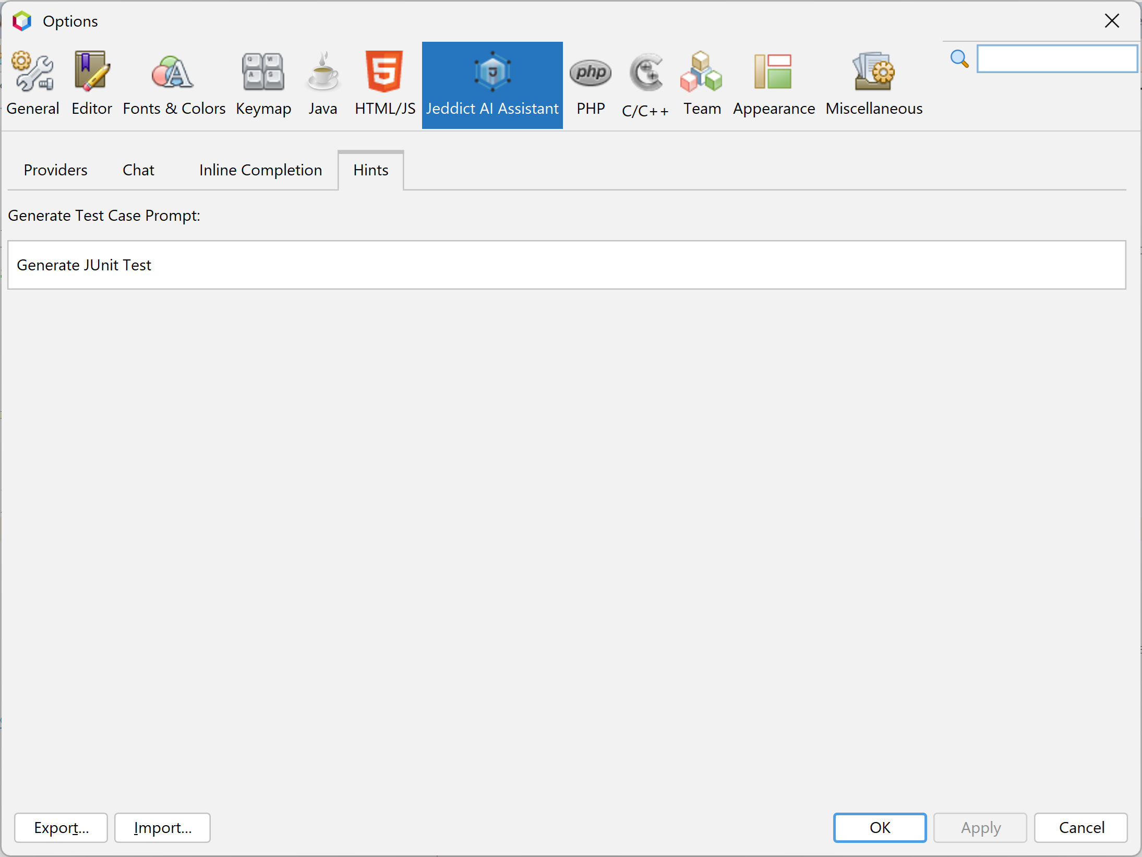
Task: Open the Miscellaneous settings panel
Action: tap(873, 85)
